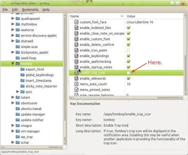
Task: Open the File menu
Action: tap(5, 10)
